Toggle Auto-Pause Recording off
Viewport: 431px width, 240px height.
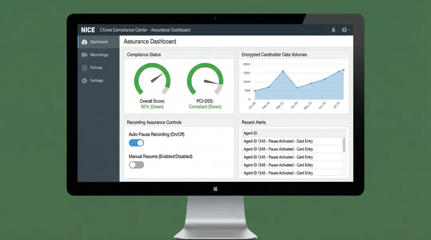click(x=136, y=142)
